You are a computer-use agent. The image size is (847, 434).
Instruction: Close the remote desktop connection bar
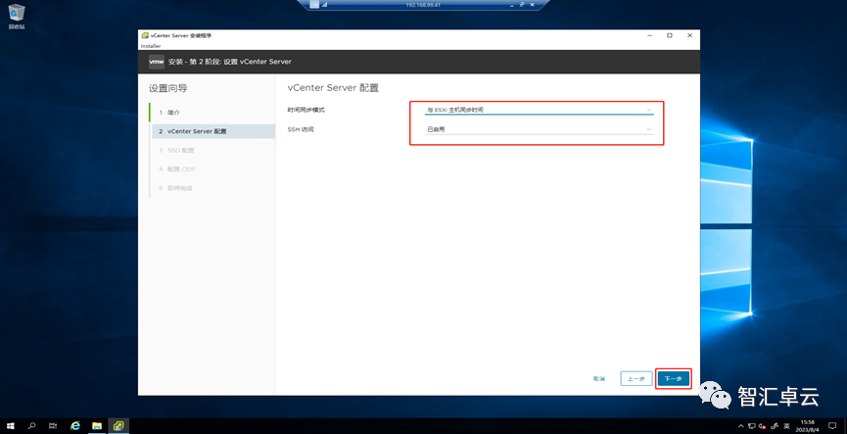(x=532, y=4)
